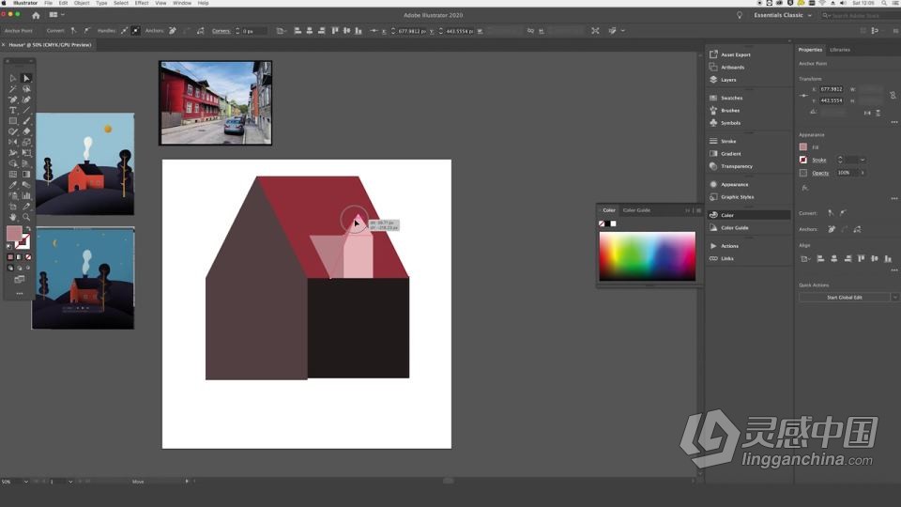
Task: Select the Rectangle tool
Action: click(x=12, y=121)
